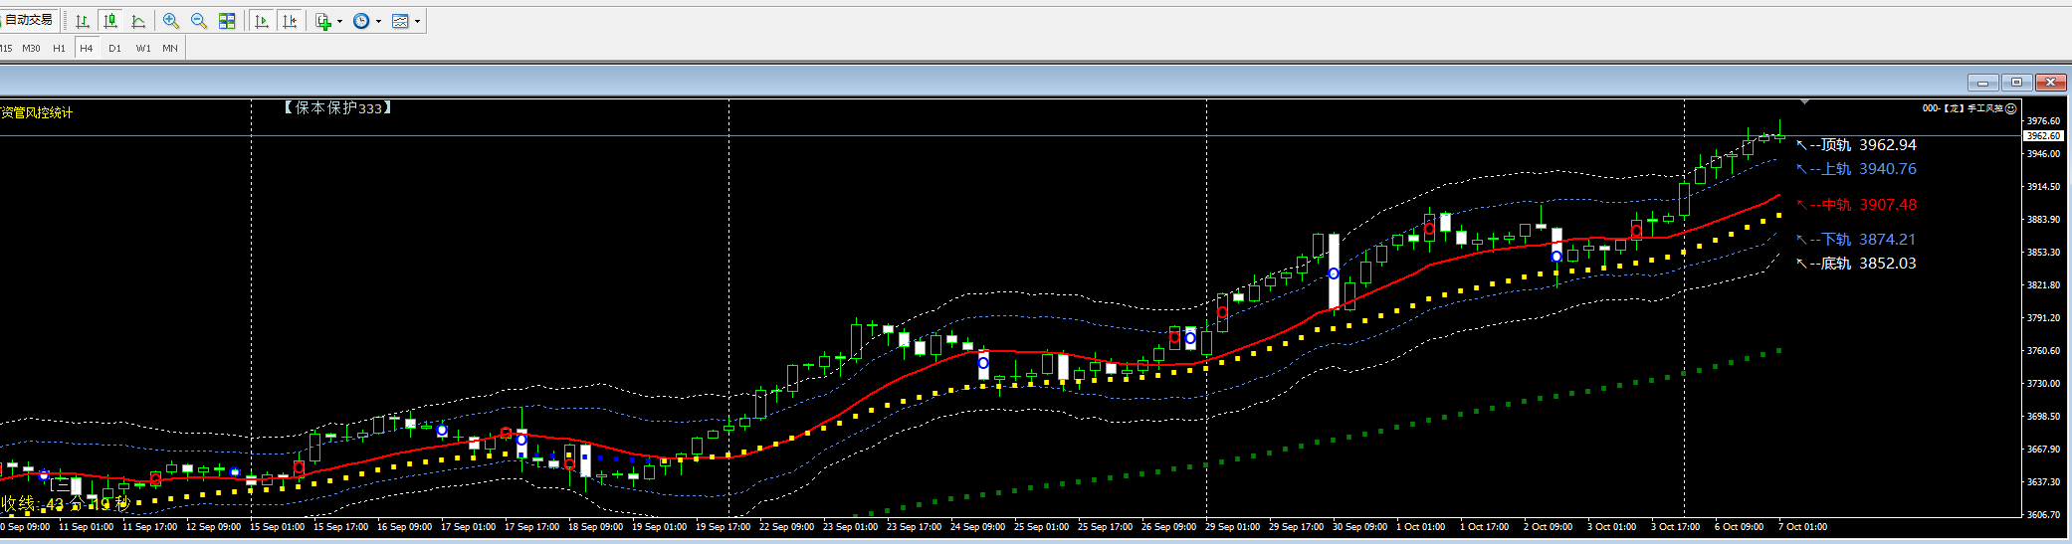Toggle the 自动交易 auto trading button
The height and width of the screenshot is (544, 2072).
[x=28, y=20]
